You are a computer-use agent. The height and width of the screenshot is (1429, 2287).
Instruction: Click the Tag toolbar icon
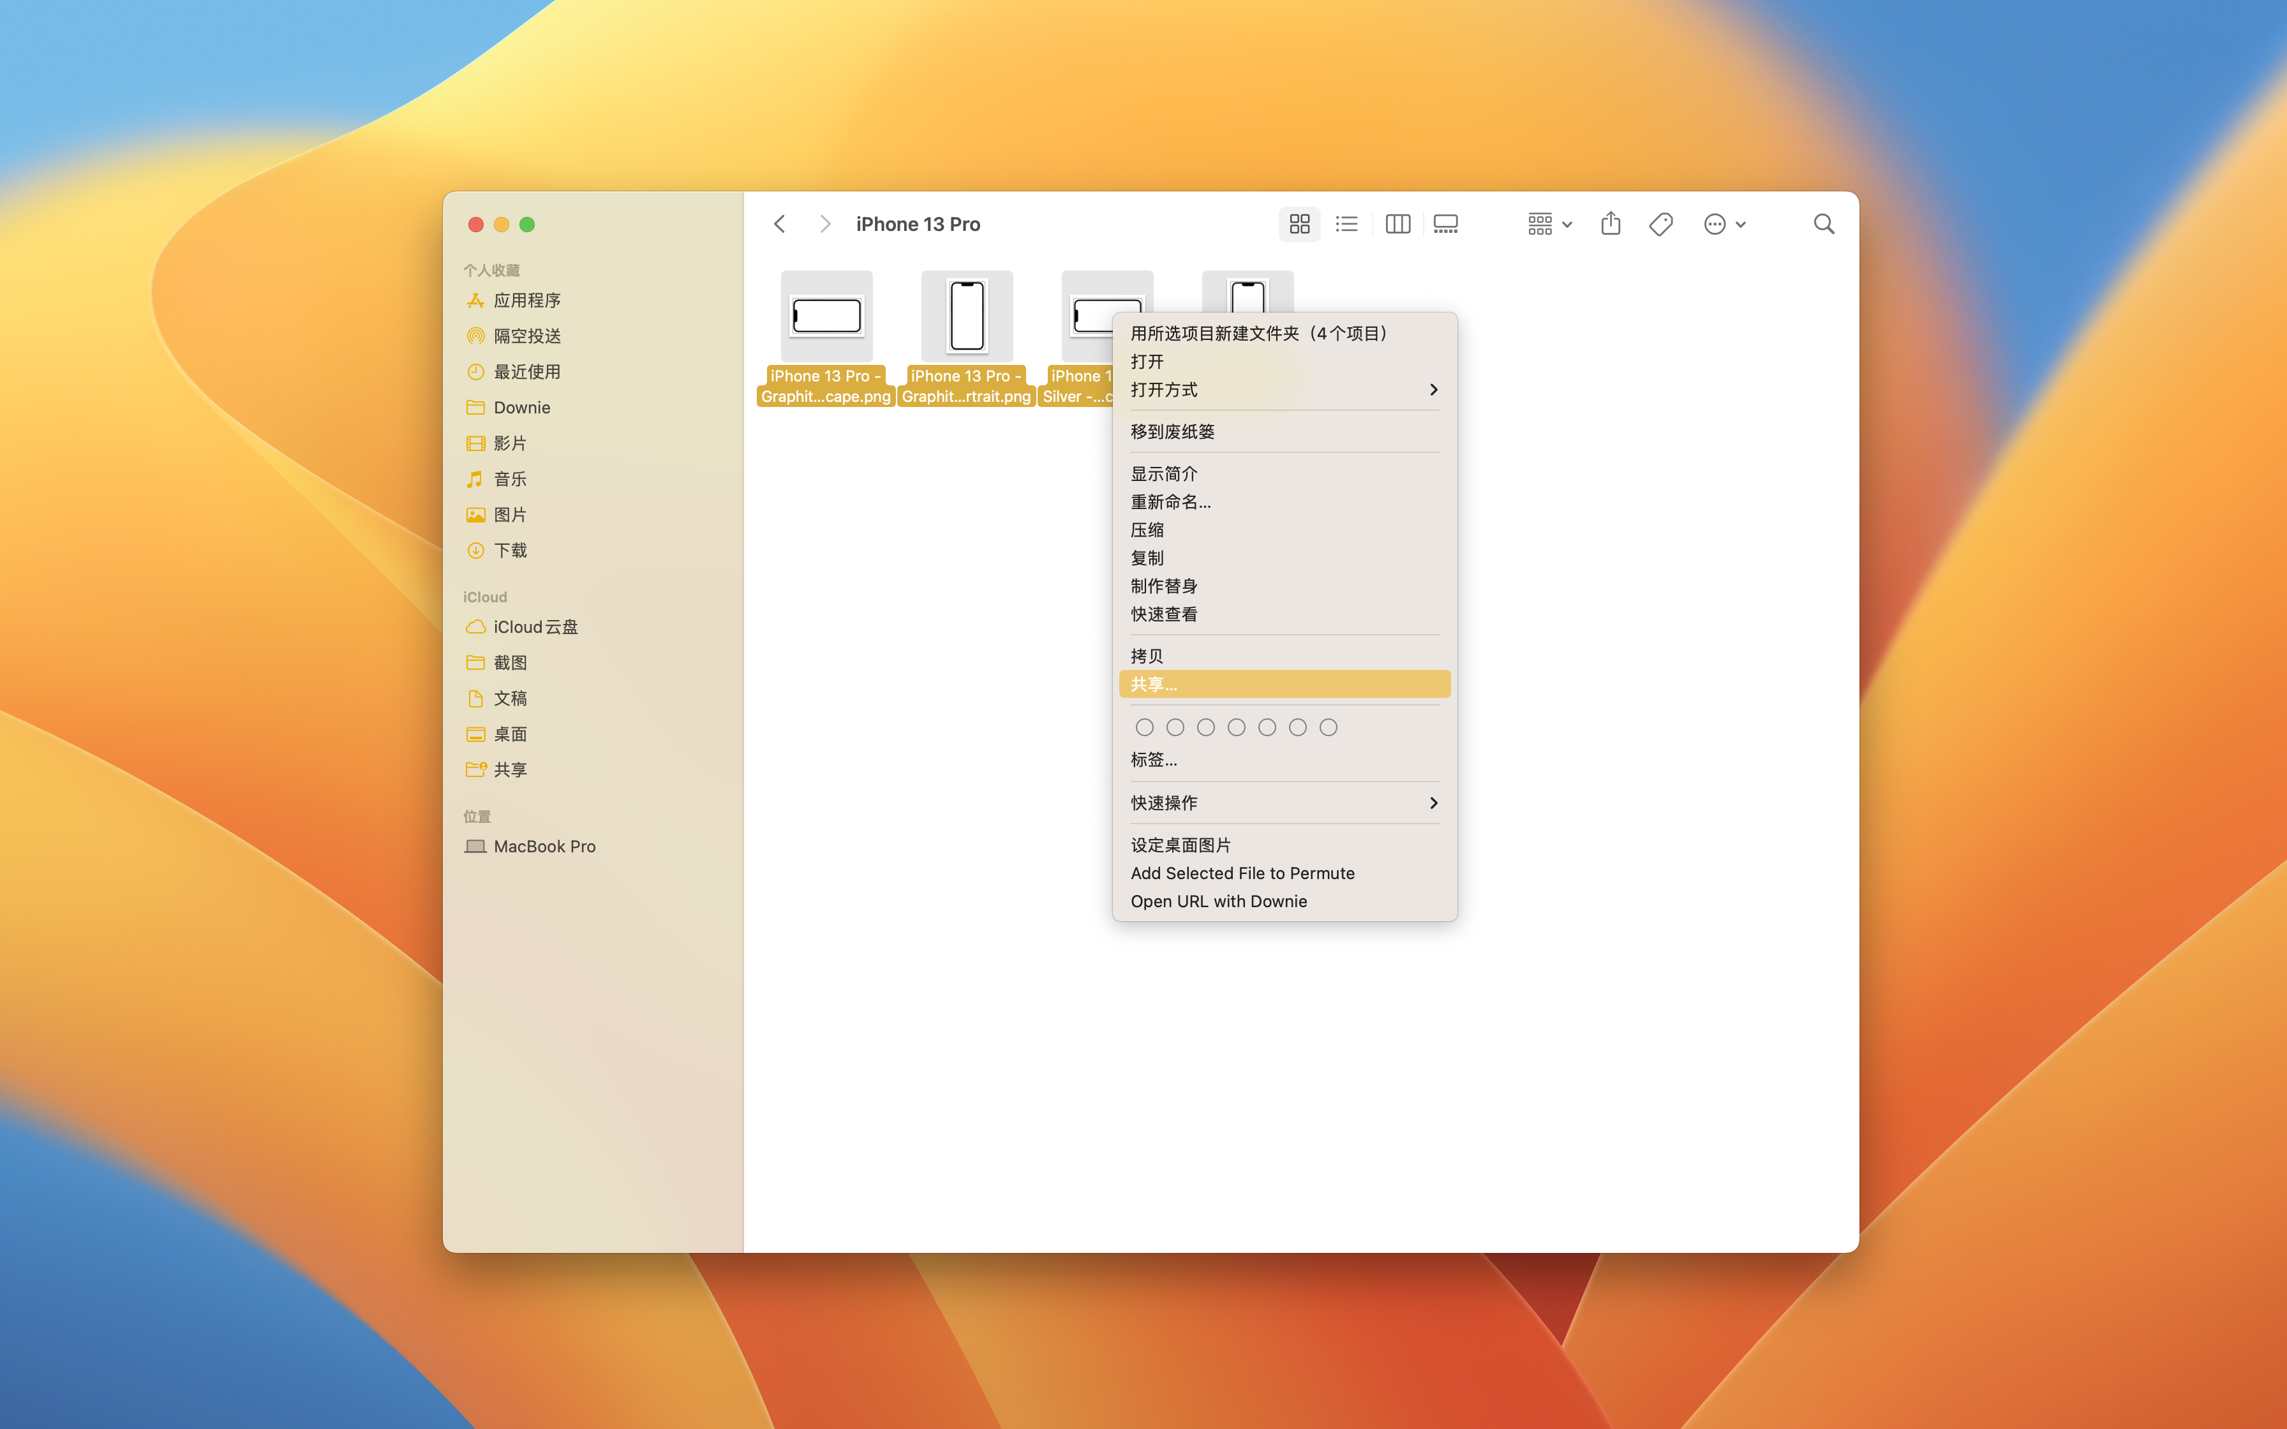click(x=1660, y=224)
